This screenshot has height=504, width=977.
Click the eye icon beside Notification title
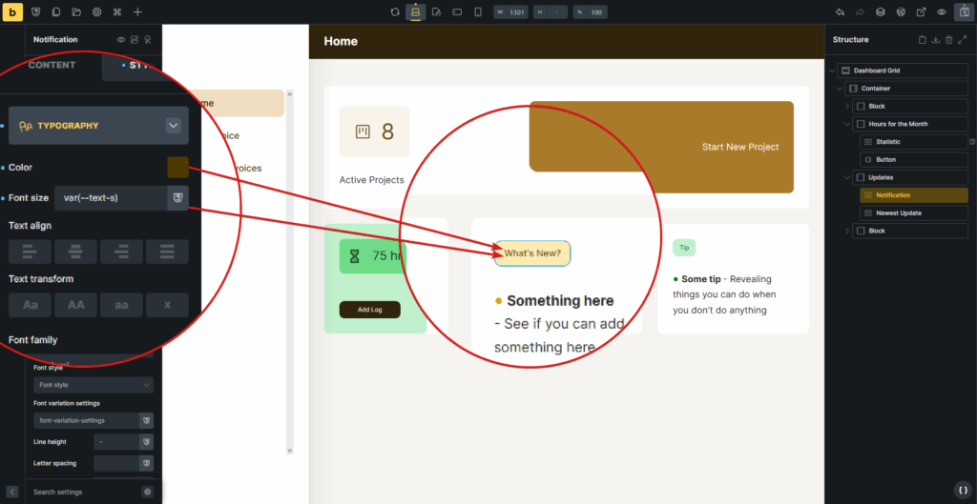(x=121, y=40)
